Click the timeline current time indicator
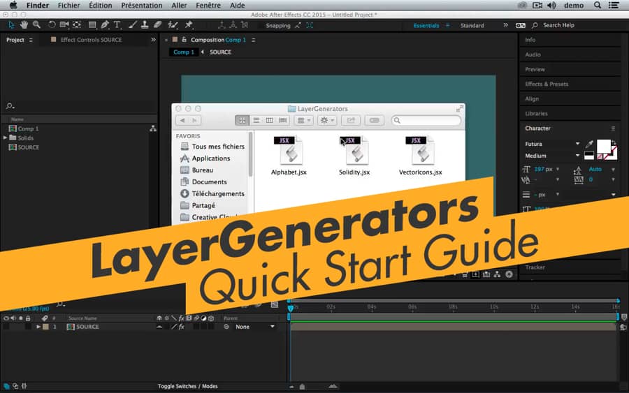 pyautogui.click(x=291, y=308)
